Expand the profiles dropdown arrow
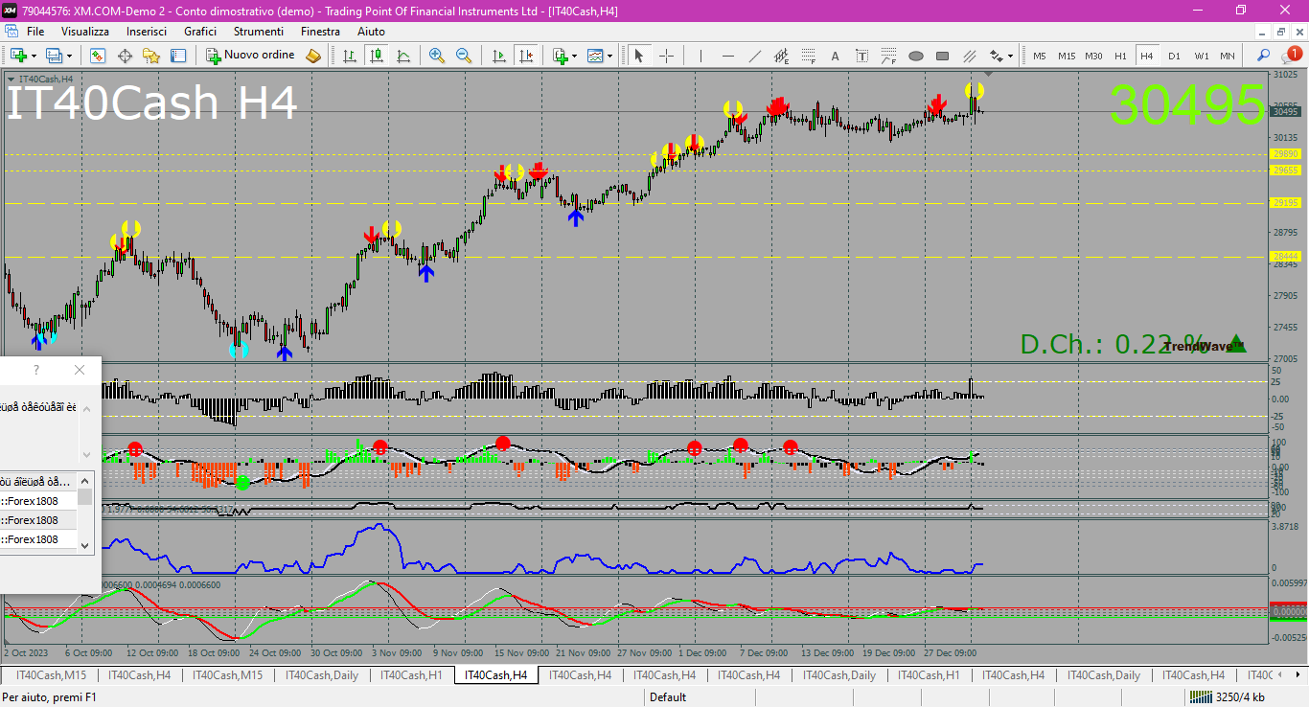The height and width of the screenshot is (707, 1309). pyautogui.click(x=69, y=56)
